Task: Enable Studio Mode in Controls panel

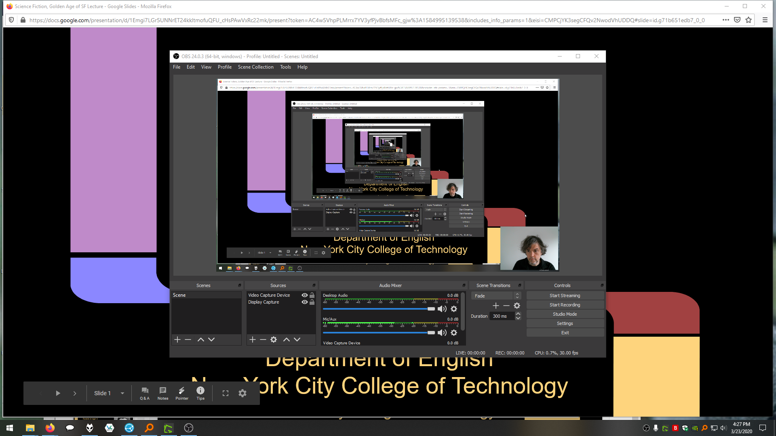Action: click(x=565, y=314)
